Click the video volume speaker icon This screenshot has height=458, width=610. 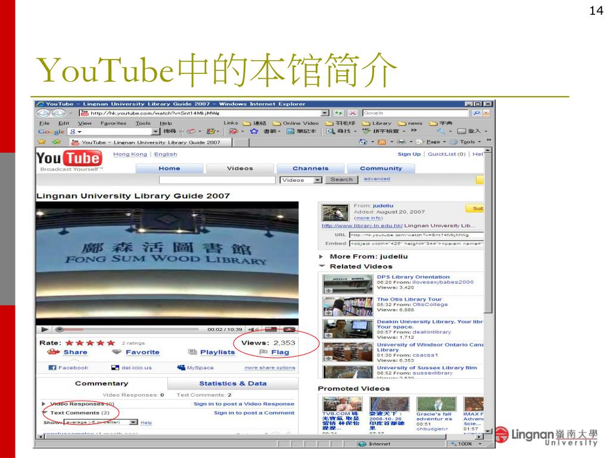point(253,329)
